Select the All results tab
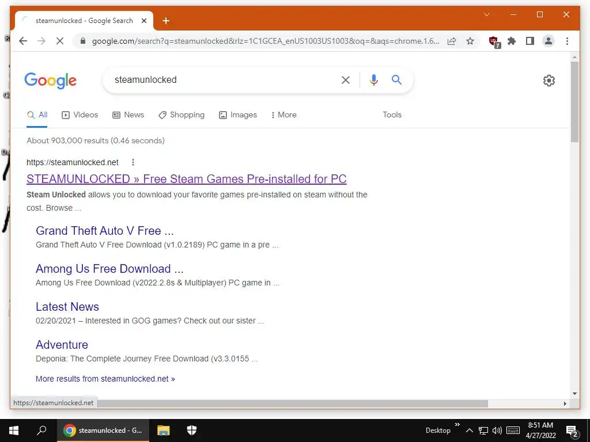 [x=37, y=115]
